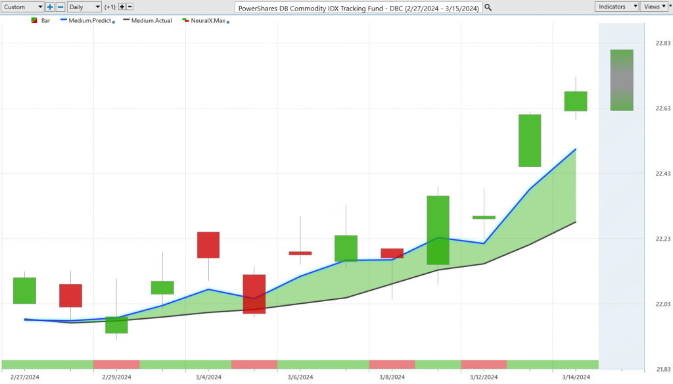Click the blue minus zoom-out button

pos(60,7)
